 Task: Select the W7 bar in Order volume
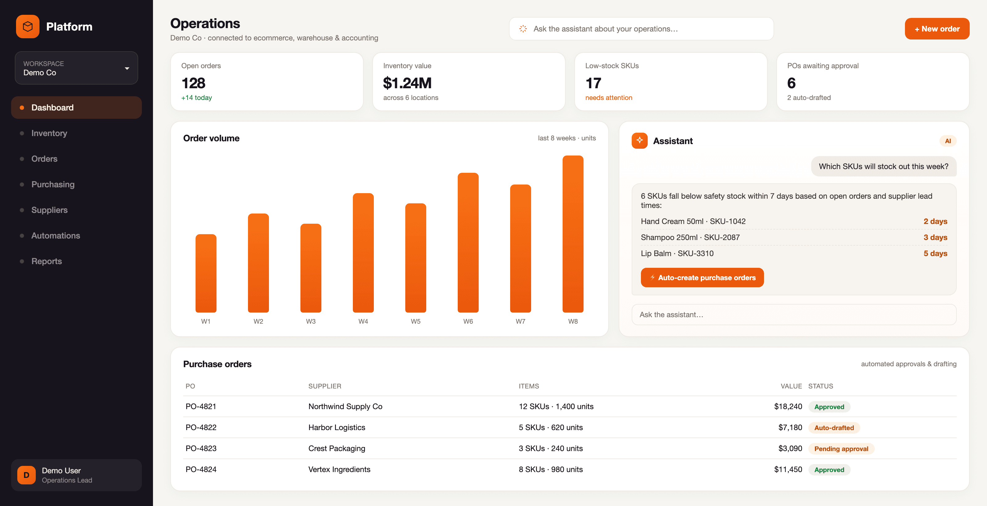coord(520,248)
